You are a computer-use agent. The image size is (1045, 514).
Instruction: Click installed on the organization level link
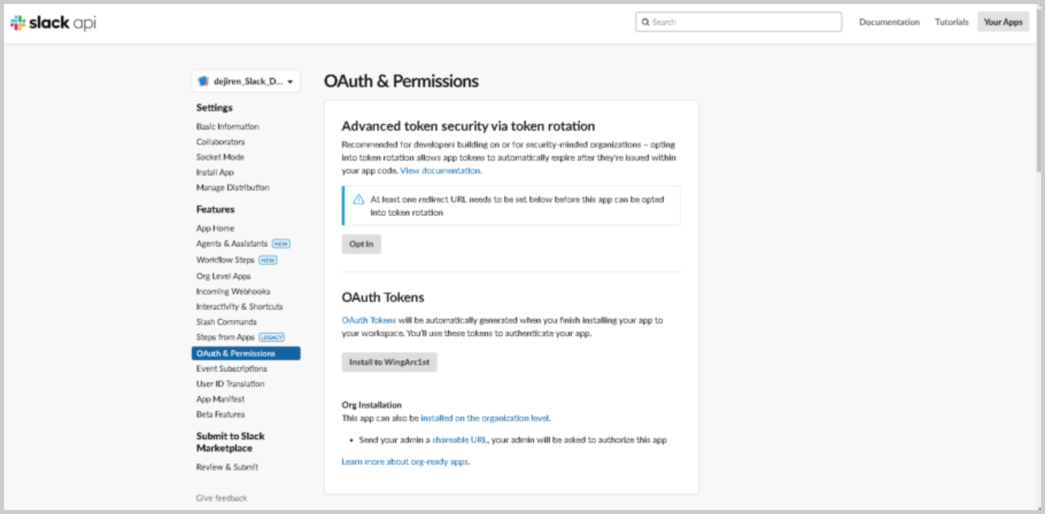[x=486, y=418]
